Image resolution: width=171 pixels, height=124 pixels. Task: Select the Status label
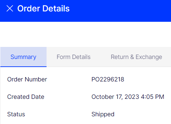[x=16, y=114]
